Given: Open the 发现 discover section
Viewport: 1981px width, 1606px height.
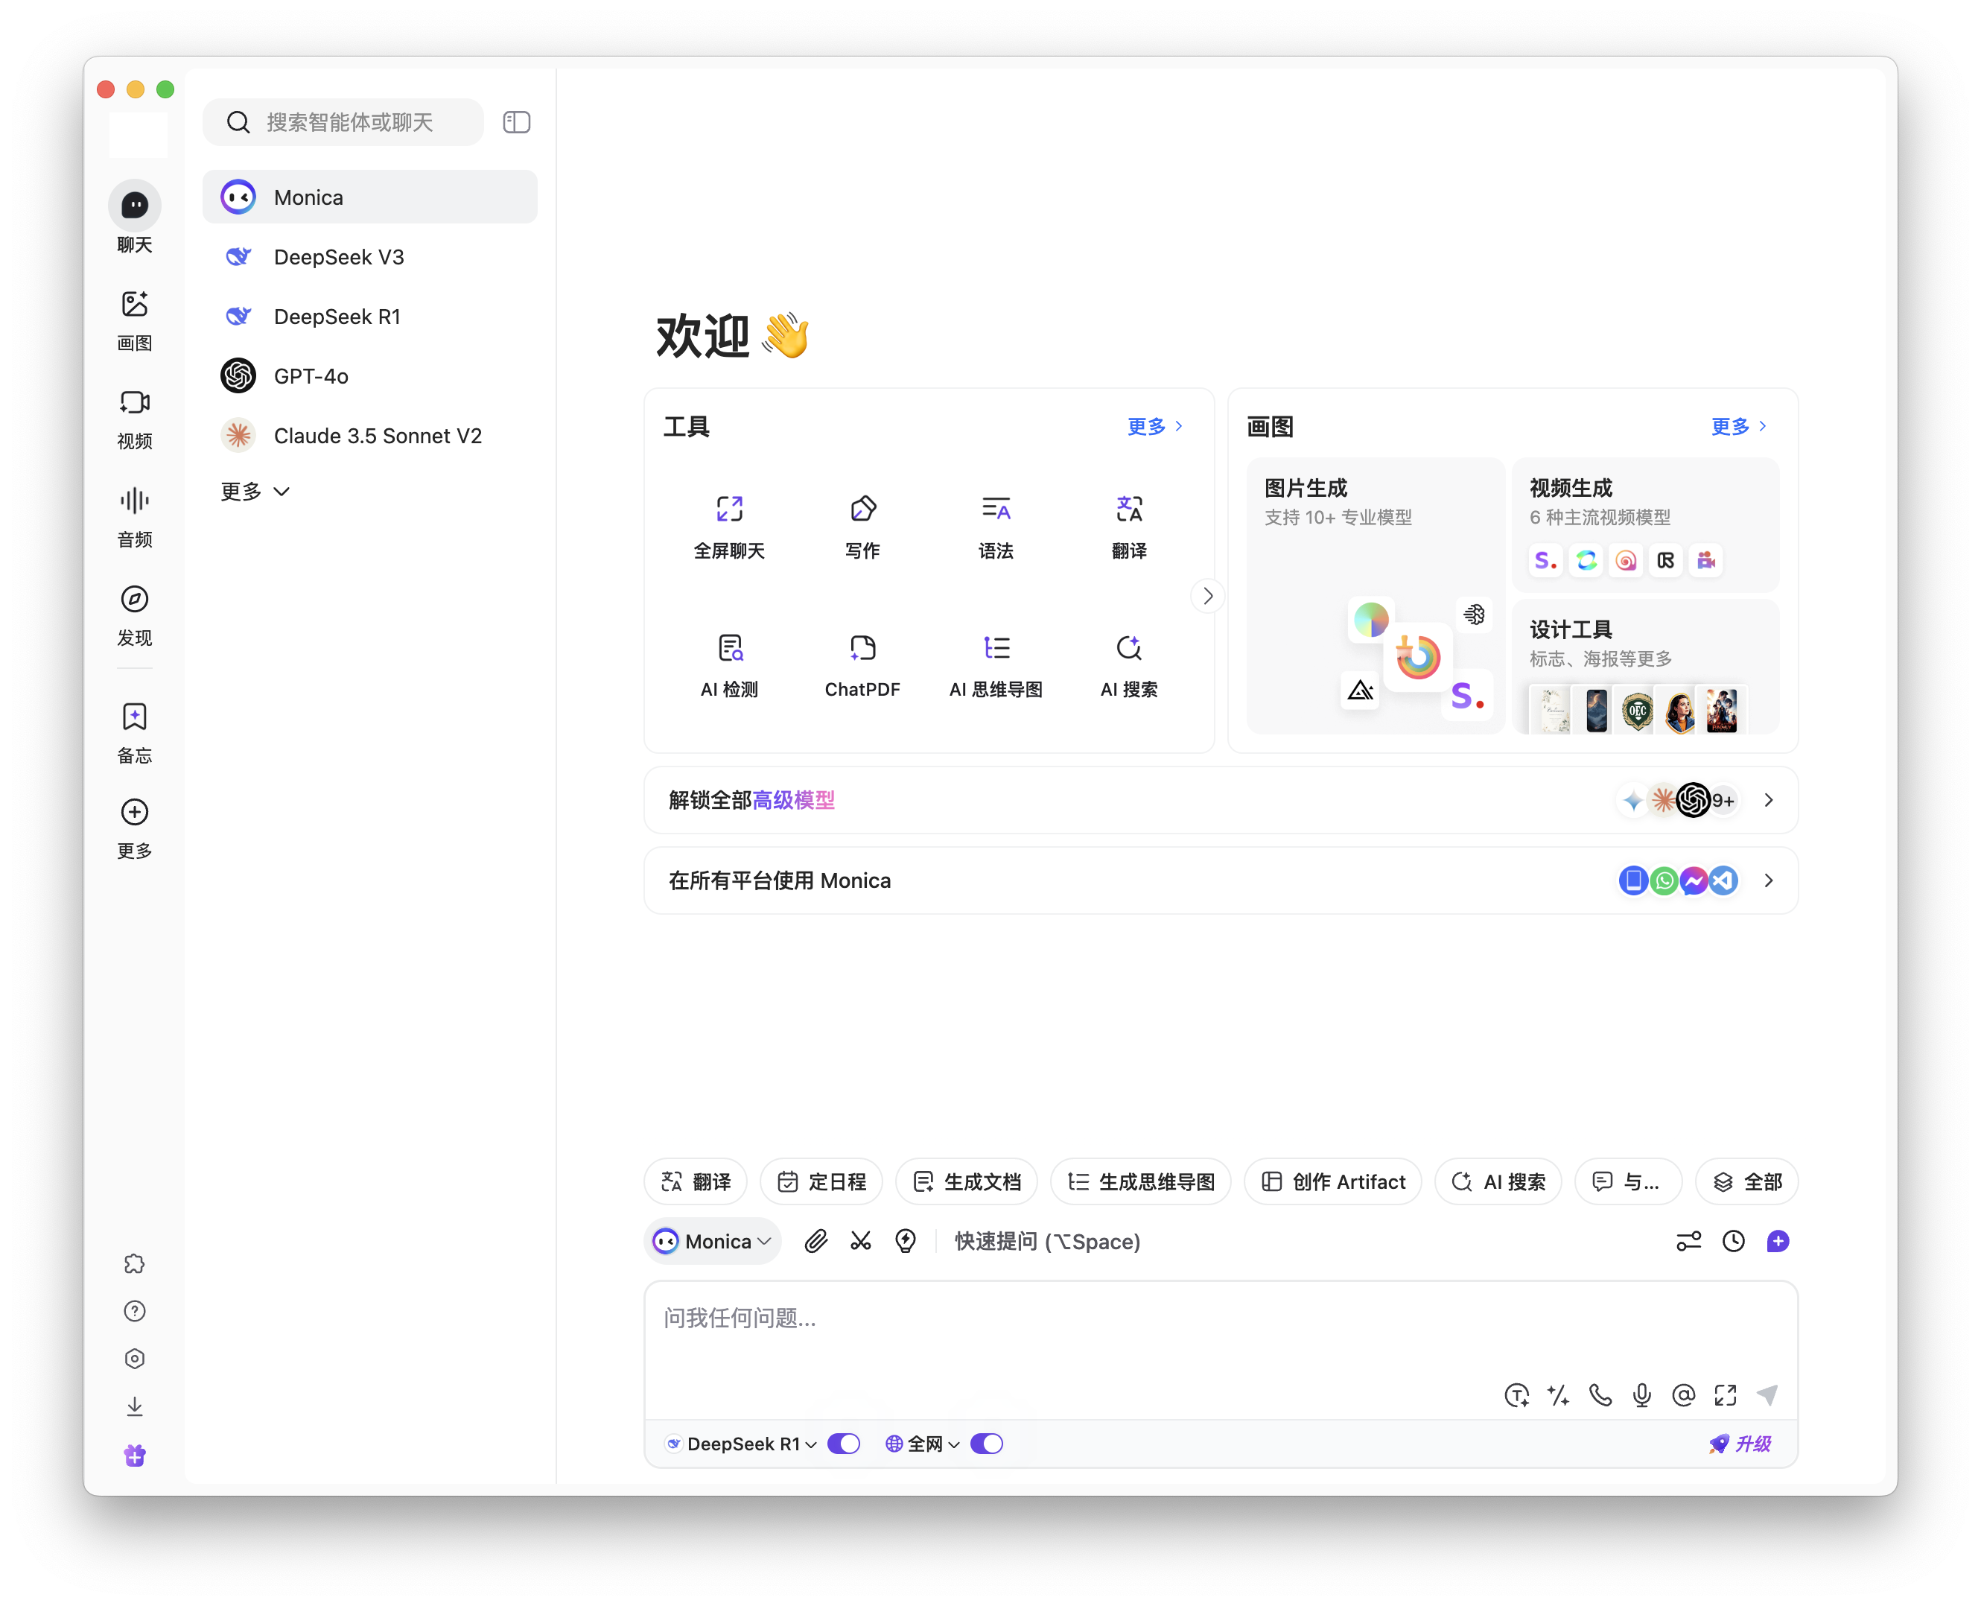Looking at the screenshot, I should 135,615.
